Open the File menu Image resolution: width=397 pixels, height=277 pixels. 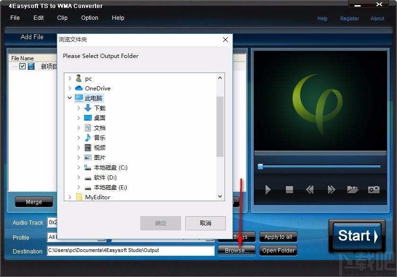[15, 18]
